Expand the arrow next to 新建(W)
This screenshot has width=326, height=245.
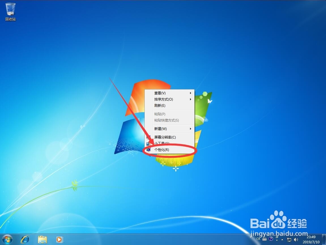[x=190, y=129]
